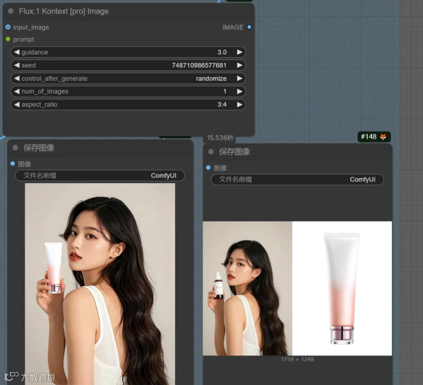Decrease guidance with the left arrow
Image resolution: width=423 pixels, height=385 pixels.
click(17, 52)
